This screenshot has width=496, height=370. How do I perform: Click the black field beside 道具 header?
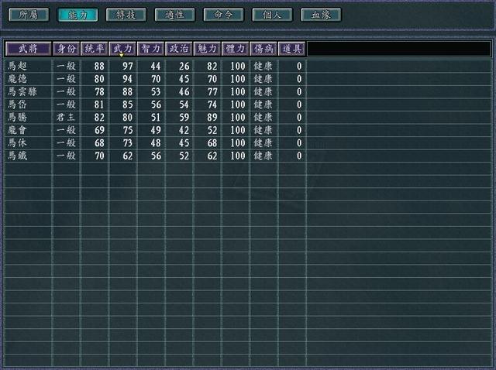click(x=399, y=49)
